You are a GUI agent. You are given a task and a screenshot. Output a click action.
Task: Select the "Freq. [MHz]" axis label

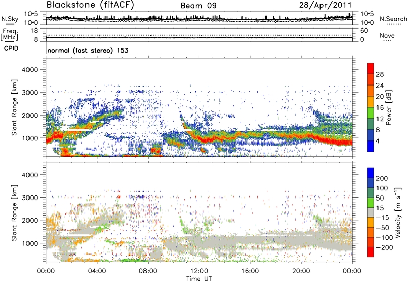[x=10, y=35]
